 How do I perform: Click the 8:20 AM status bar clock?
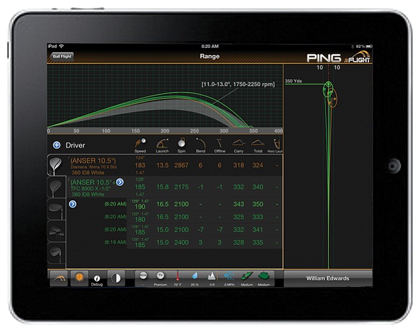point(210,47)
